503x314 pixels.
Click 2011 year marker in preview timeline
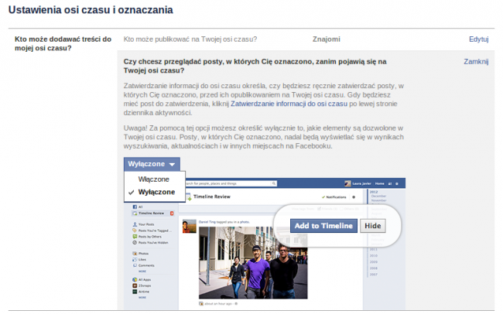(x=374, y=249)
